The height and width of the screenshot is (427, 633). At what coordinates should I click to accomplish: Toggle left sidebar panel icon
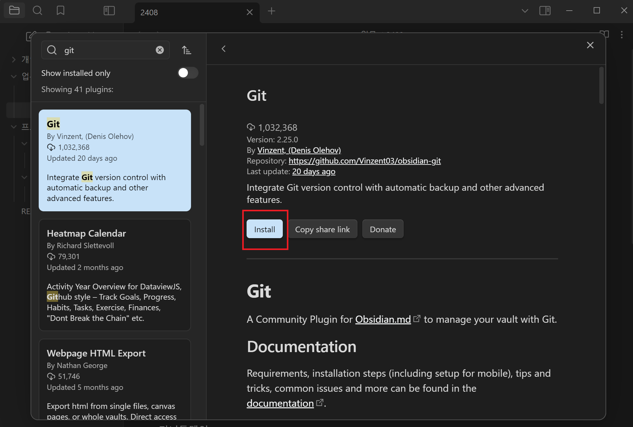coord(109,11)
